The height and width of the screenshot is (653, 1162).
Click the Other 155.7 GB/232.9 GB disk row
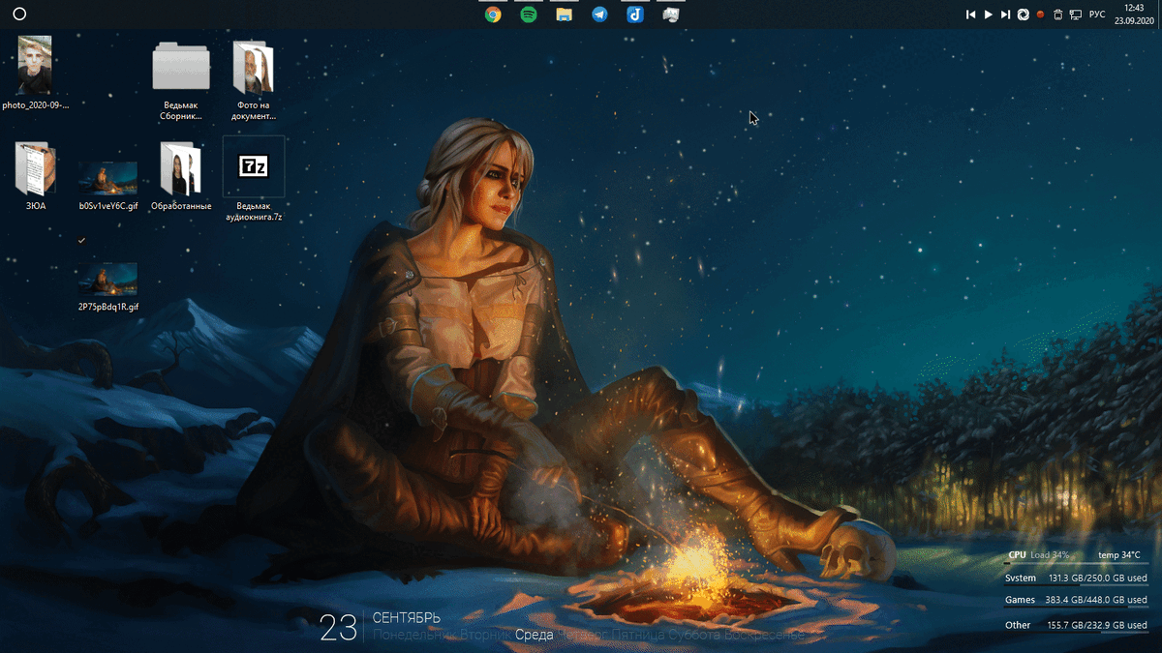pos(1076,626)
